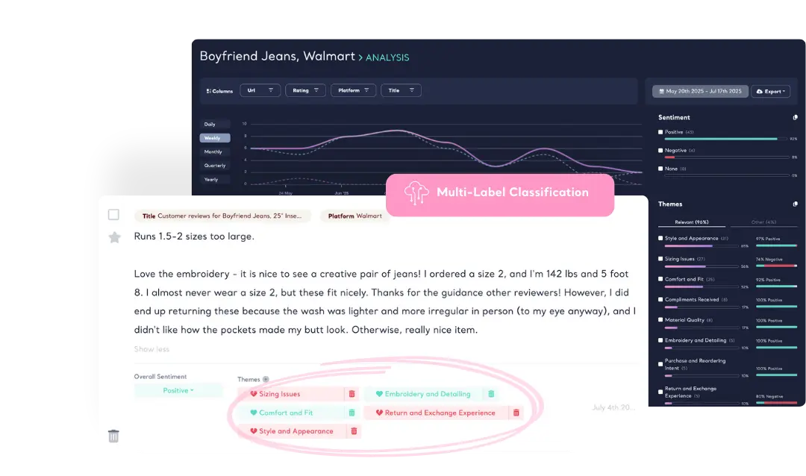Remove the Sizing Issues theme tag

coord(352,394)
